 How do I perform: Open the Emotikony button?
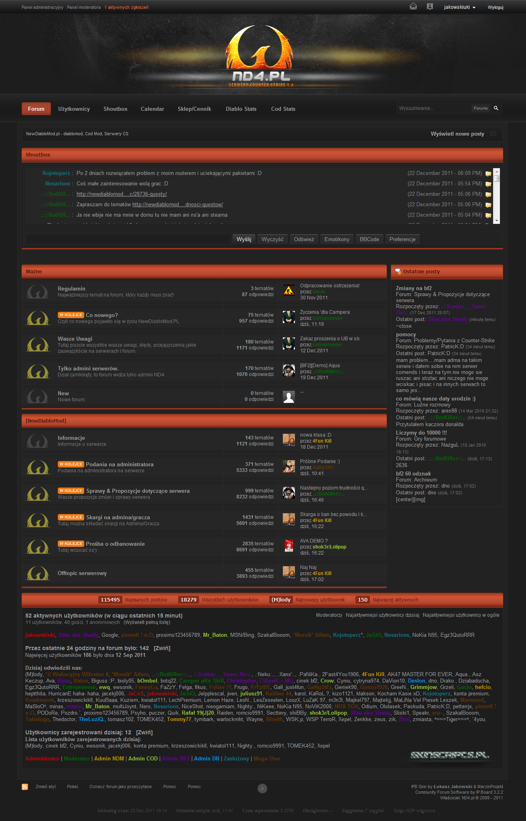(337, 239)
